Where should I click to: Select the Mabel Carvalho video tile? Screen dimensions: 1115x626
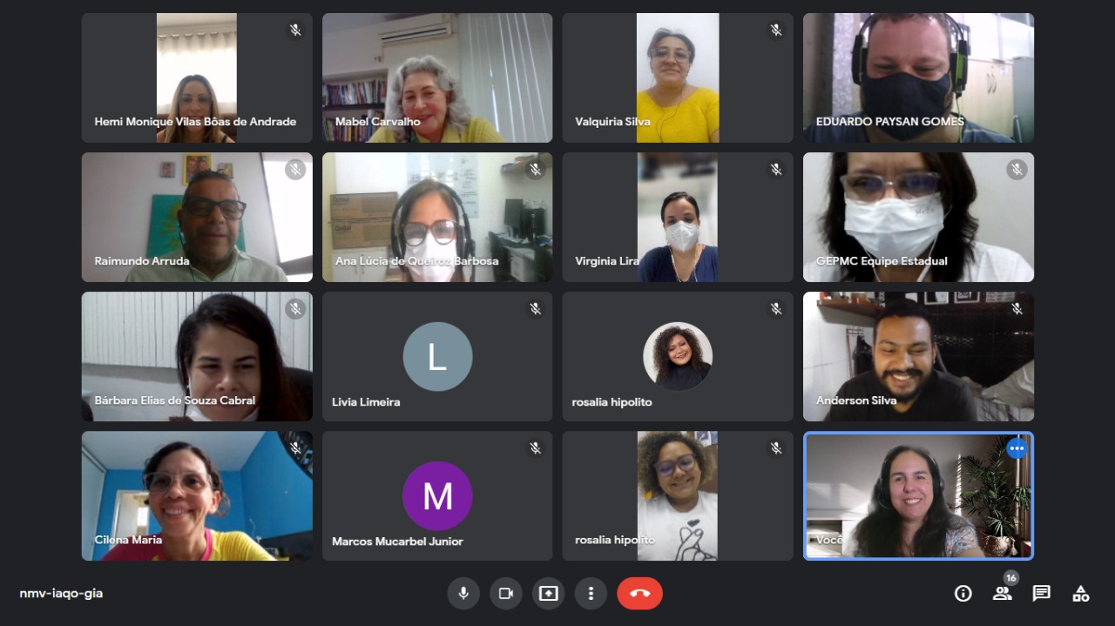point(437,77)
